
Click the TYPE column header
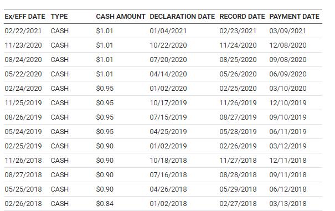coord(59,17)
